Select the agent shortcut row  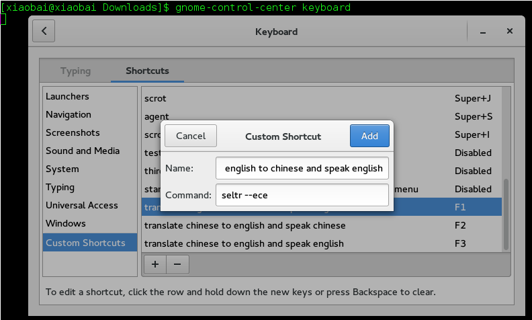[321, 116]
